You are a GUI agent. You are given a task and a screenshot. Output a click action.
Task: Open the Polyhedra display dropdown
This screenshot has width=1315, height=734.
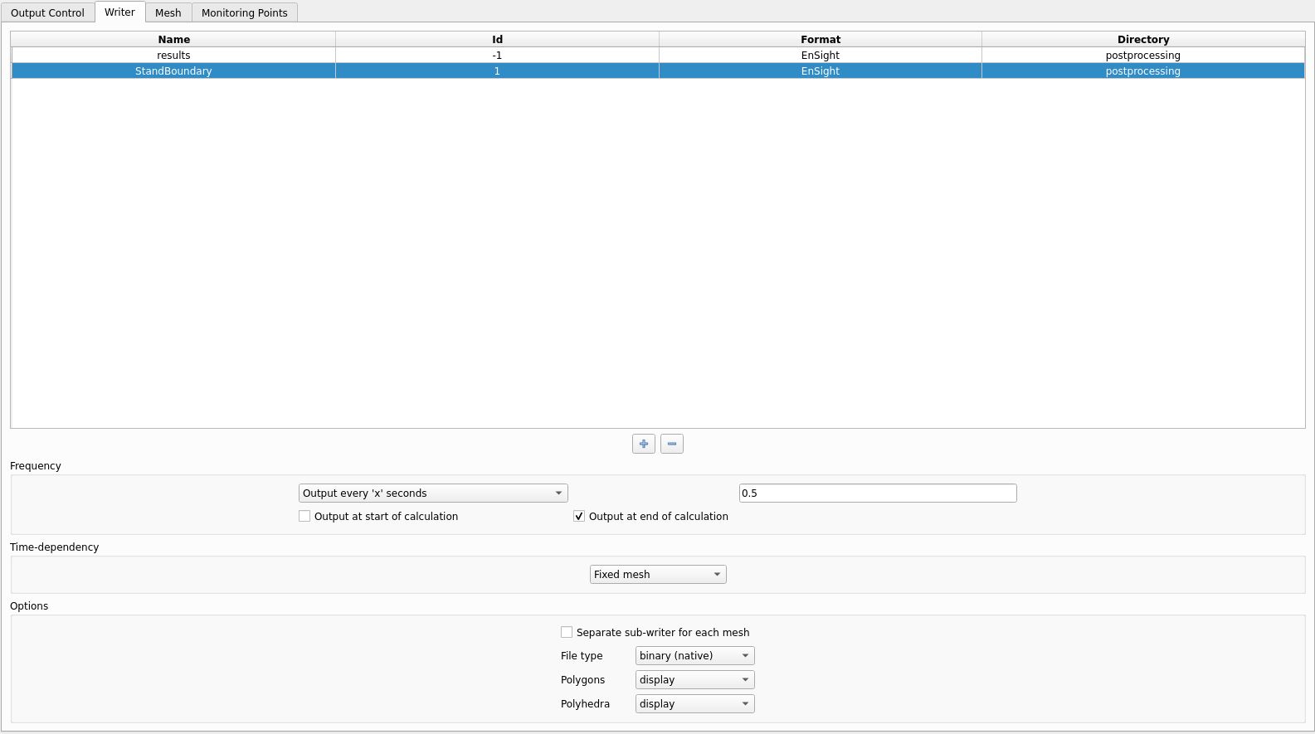(694, 703)
